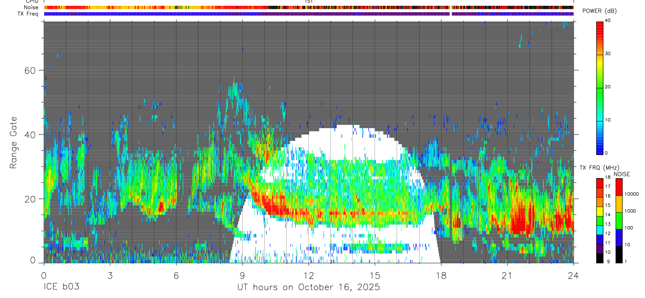The width and height of the screenshot is (645, 298).
Task: Click the 'ICE b03' radar beam label
Action: click(61, 287)
